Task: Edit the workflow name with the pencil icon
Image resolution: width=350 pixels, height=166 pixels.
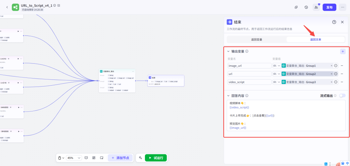Action: 59,5
